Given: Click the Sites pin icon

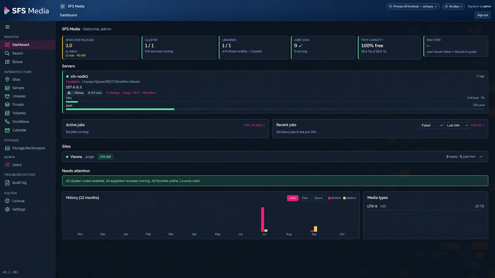Looking at the screenshot, I should click(7, 80).
